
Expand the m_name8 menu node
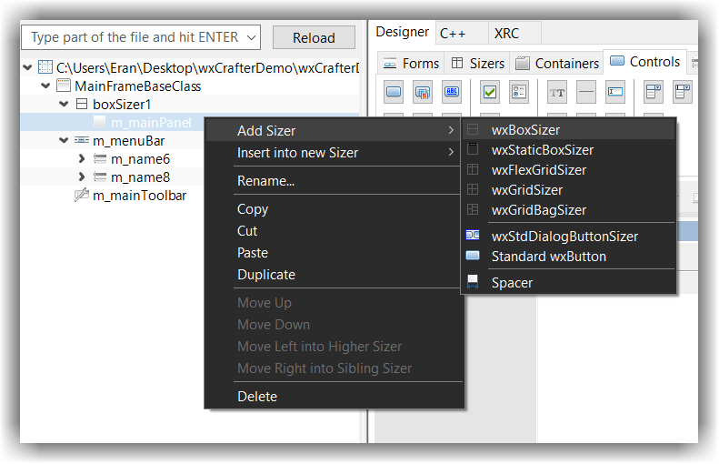click(x=82, y=177)
